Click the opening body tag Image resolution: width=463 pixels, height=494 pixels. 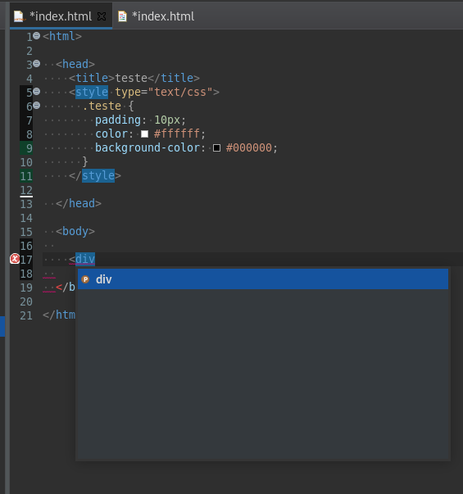(75, 231)
